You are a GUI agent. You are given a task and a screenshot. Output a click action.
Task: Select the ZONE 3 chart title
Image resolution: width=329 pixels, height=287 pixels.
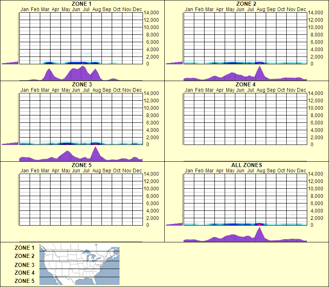point(82,84)
